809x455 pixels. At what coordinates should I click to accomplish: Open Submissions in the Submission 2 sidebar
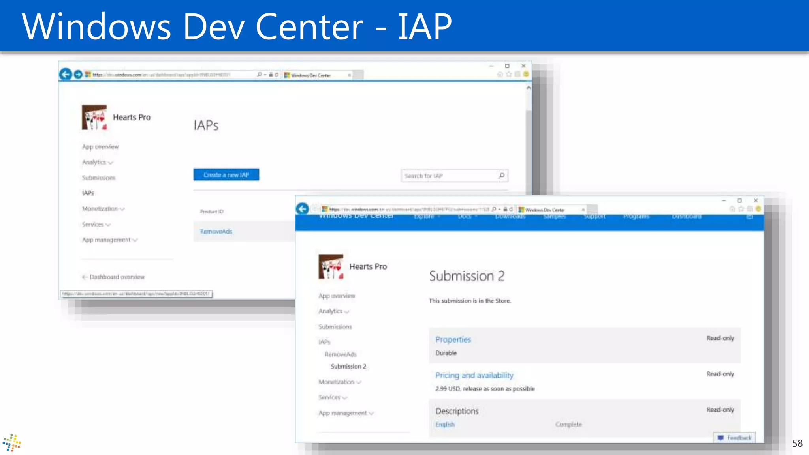[335, 327]
